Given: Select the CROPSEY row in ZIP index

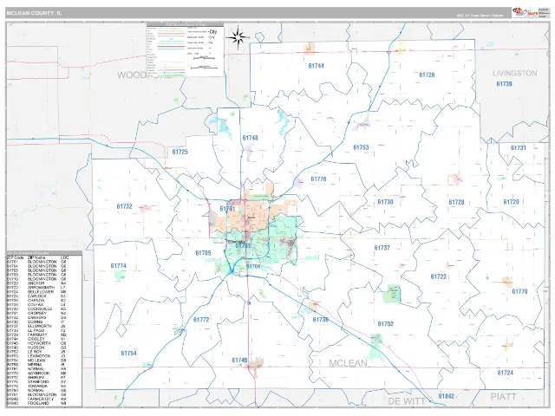Looking at the screenshot, I should (x=36, y=313).
